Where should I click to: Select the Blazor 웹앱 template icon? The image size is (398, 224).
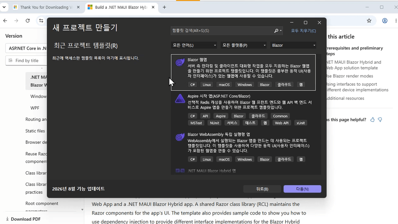click(180, 62)
